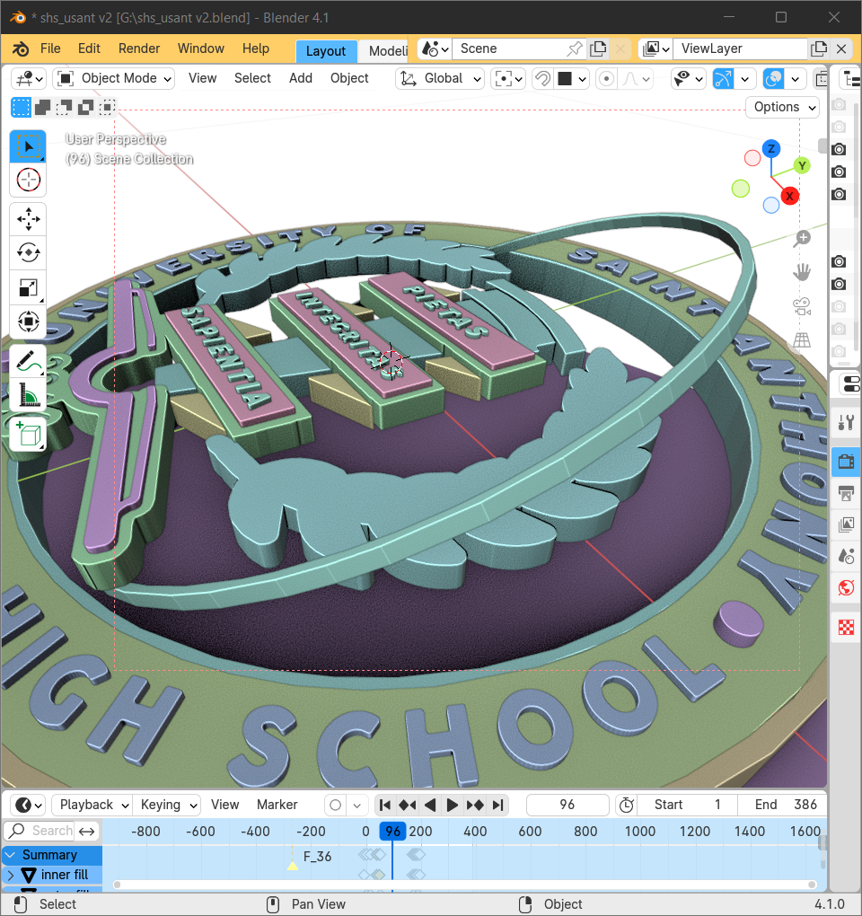This screenshot has height=916, width=862.
Task: Open the File menu
Action: [x=50, y=48]
